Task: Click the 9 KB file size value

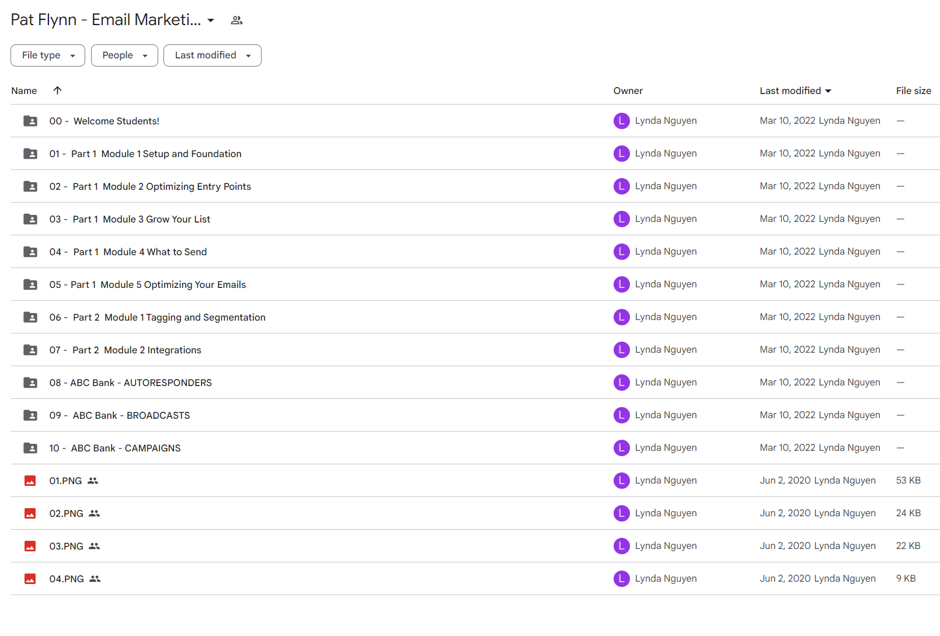Action: click(906, 579)
